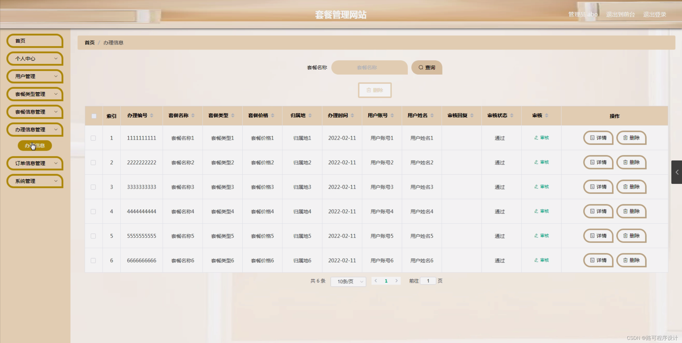
Task: Select the 办理信息 submenu item
Action: coord(35,146)
